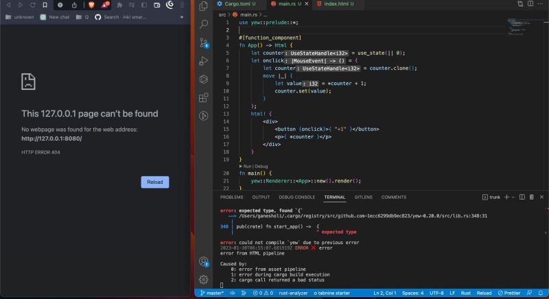
Task: Click the main.rs breadcrumb segment
Action: click(x=245, y=14)
